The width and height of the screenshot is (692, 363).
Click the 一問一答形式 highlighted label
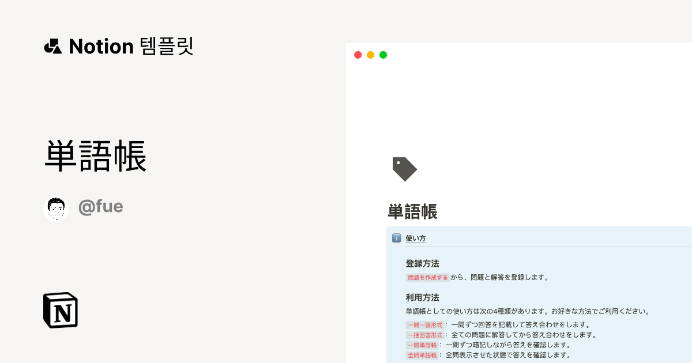coord(424,324)
